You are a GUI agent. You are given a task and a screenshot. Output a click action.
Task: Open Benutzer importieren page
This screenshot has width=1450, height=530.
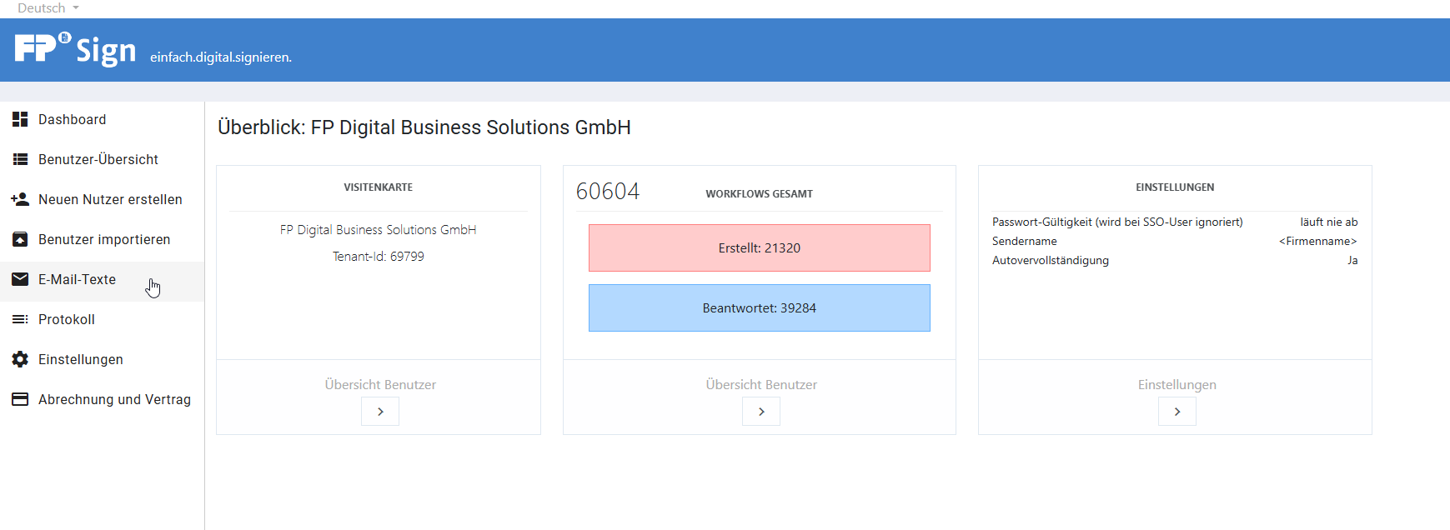(102, 239)
